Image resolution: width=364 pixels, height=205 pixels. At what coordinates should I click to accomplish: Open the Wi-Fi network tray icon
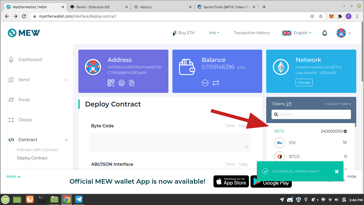pos(330,200)
